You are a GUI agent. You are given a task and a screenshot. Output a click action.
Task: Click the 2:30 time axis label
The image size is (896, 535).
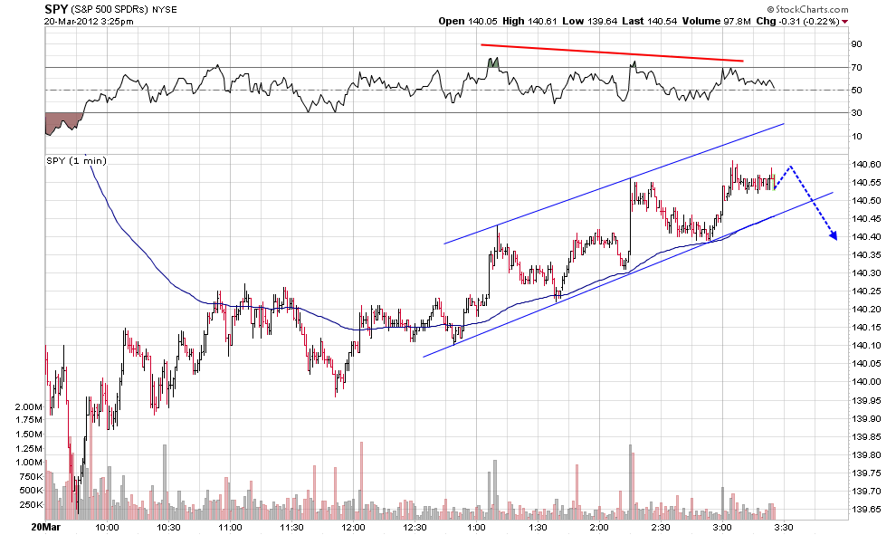(662, 527)
